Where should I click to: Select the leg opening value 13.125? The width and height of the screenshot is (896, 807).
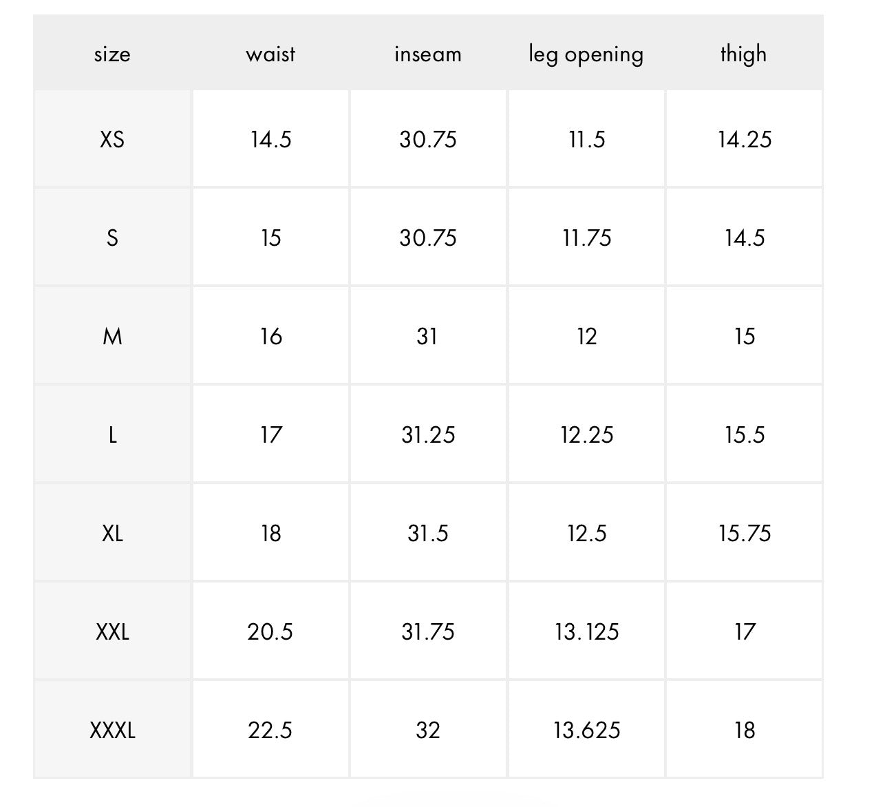coord(586,632)
